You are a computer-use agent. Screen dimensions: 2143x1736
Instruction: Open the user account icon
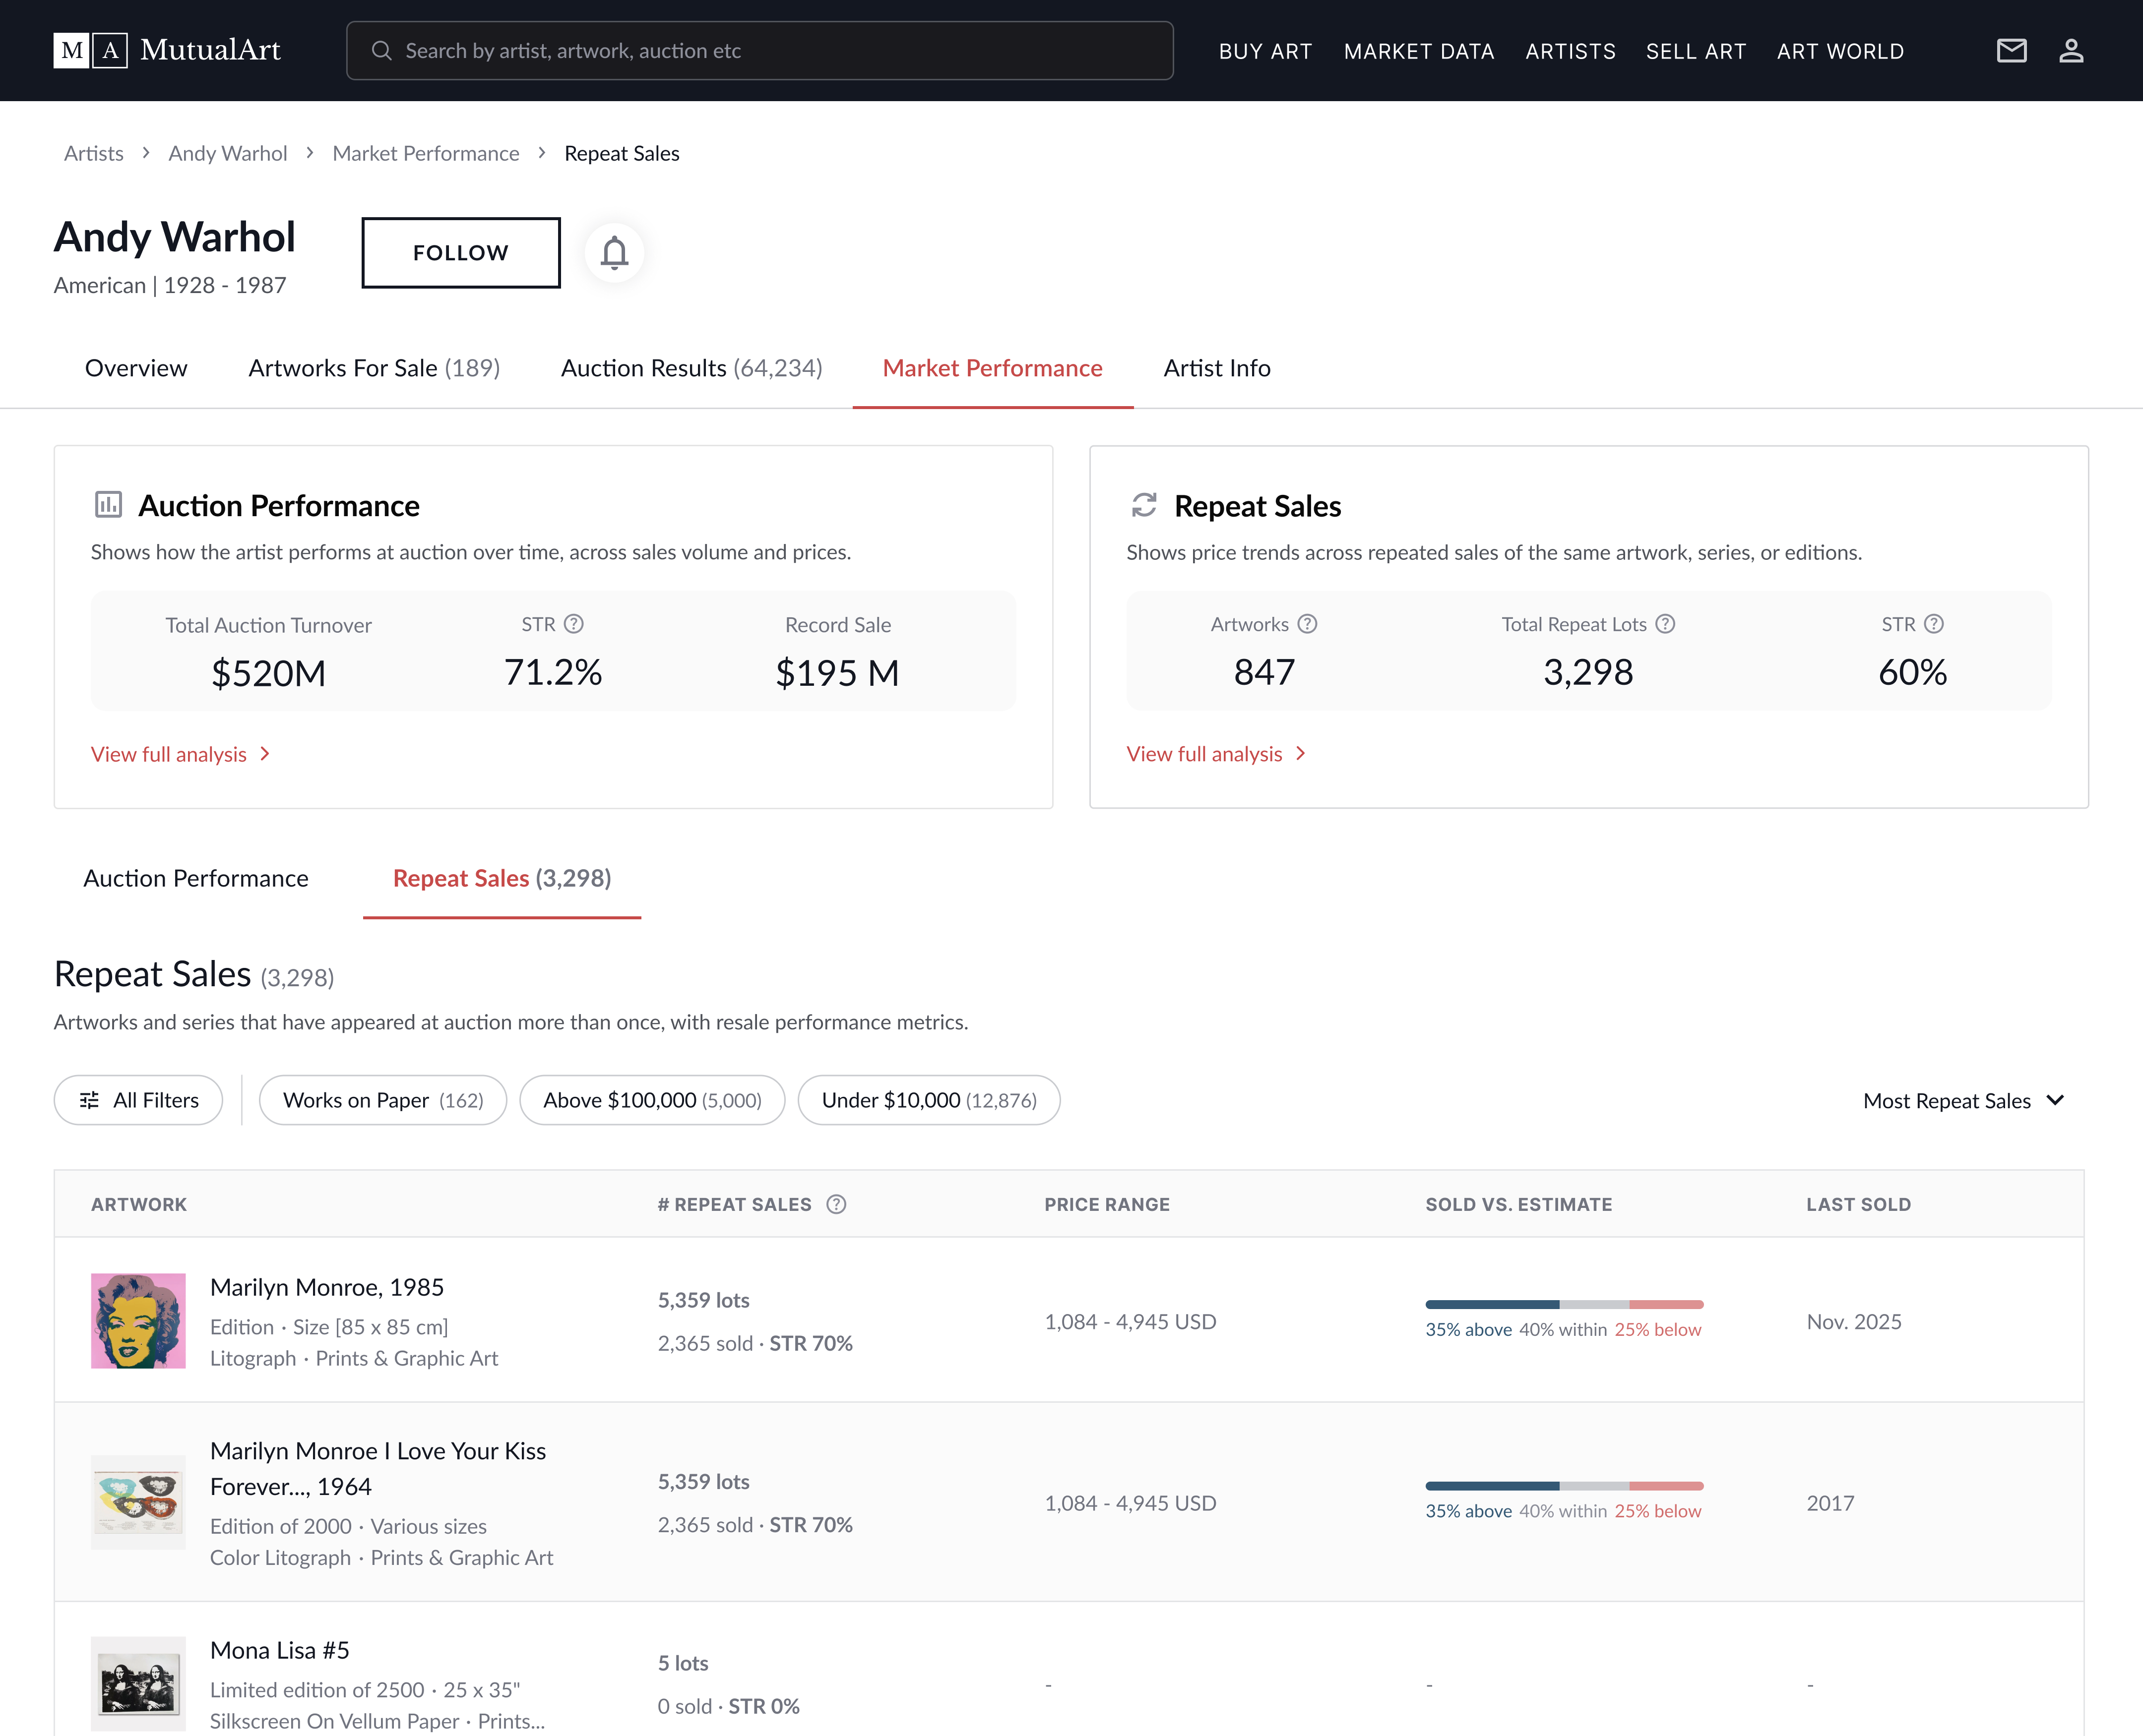click(x=2071, y=50)
